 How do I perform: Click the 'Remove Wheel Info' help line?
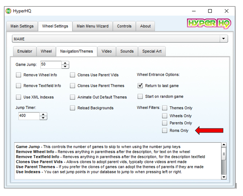click(x=103, y=151)
